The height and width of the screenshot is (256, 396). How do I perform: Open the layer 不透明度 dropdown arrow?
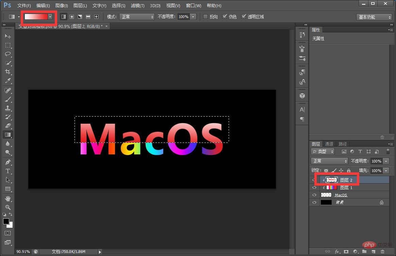click(x=386, y=161)
